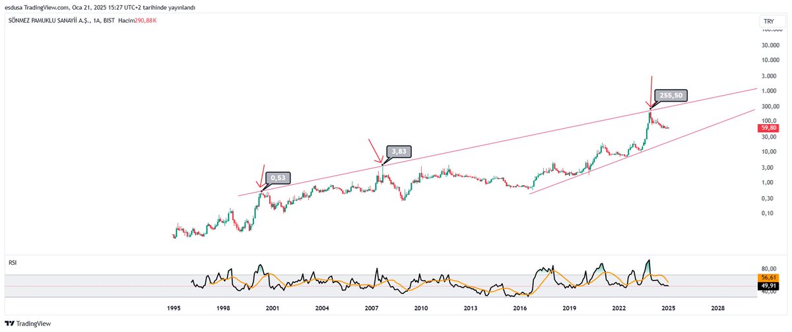Click the 0,53 price callout label
The image size is (792, 332).
pyautogui.click(x=278, y=178)
